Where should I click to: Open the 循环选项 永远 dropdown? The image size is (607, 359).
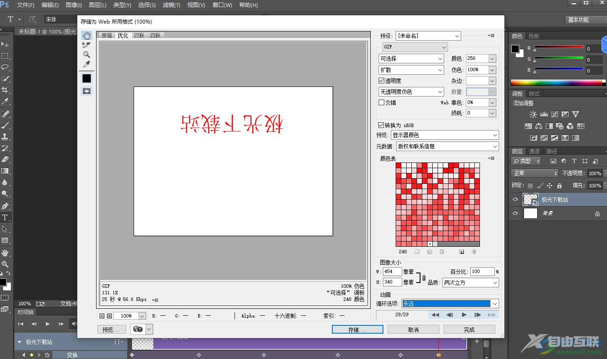tap(450, 304)
